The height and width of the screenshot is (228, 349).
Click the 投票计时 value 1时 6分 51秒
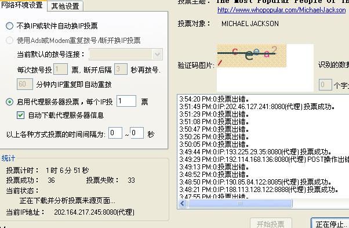tap(67, 171)
